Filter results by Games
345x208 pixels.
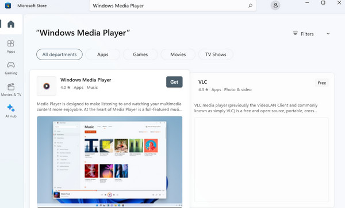click(x=140, y=54)
